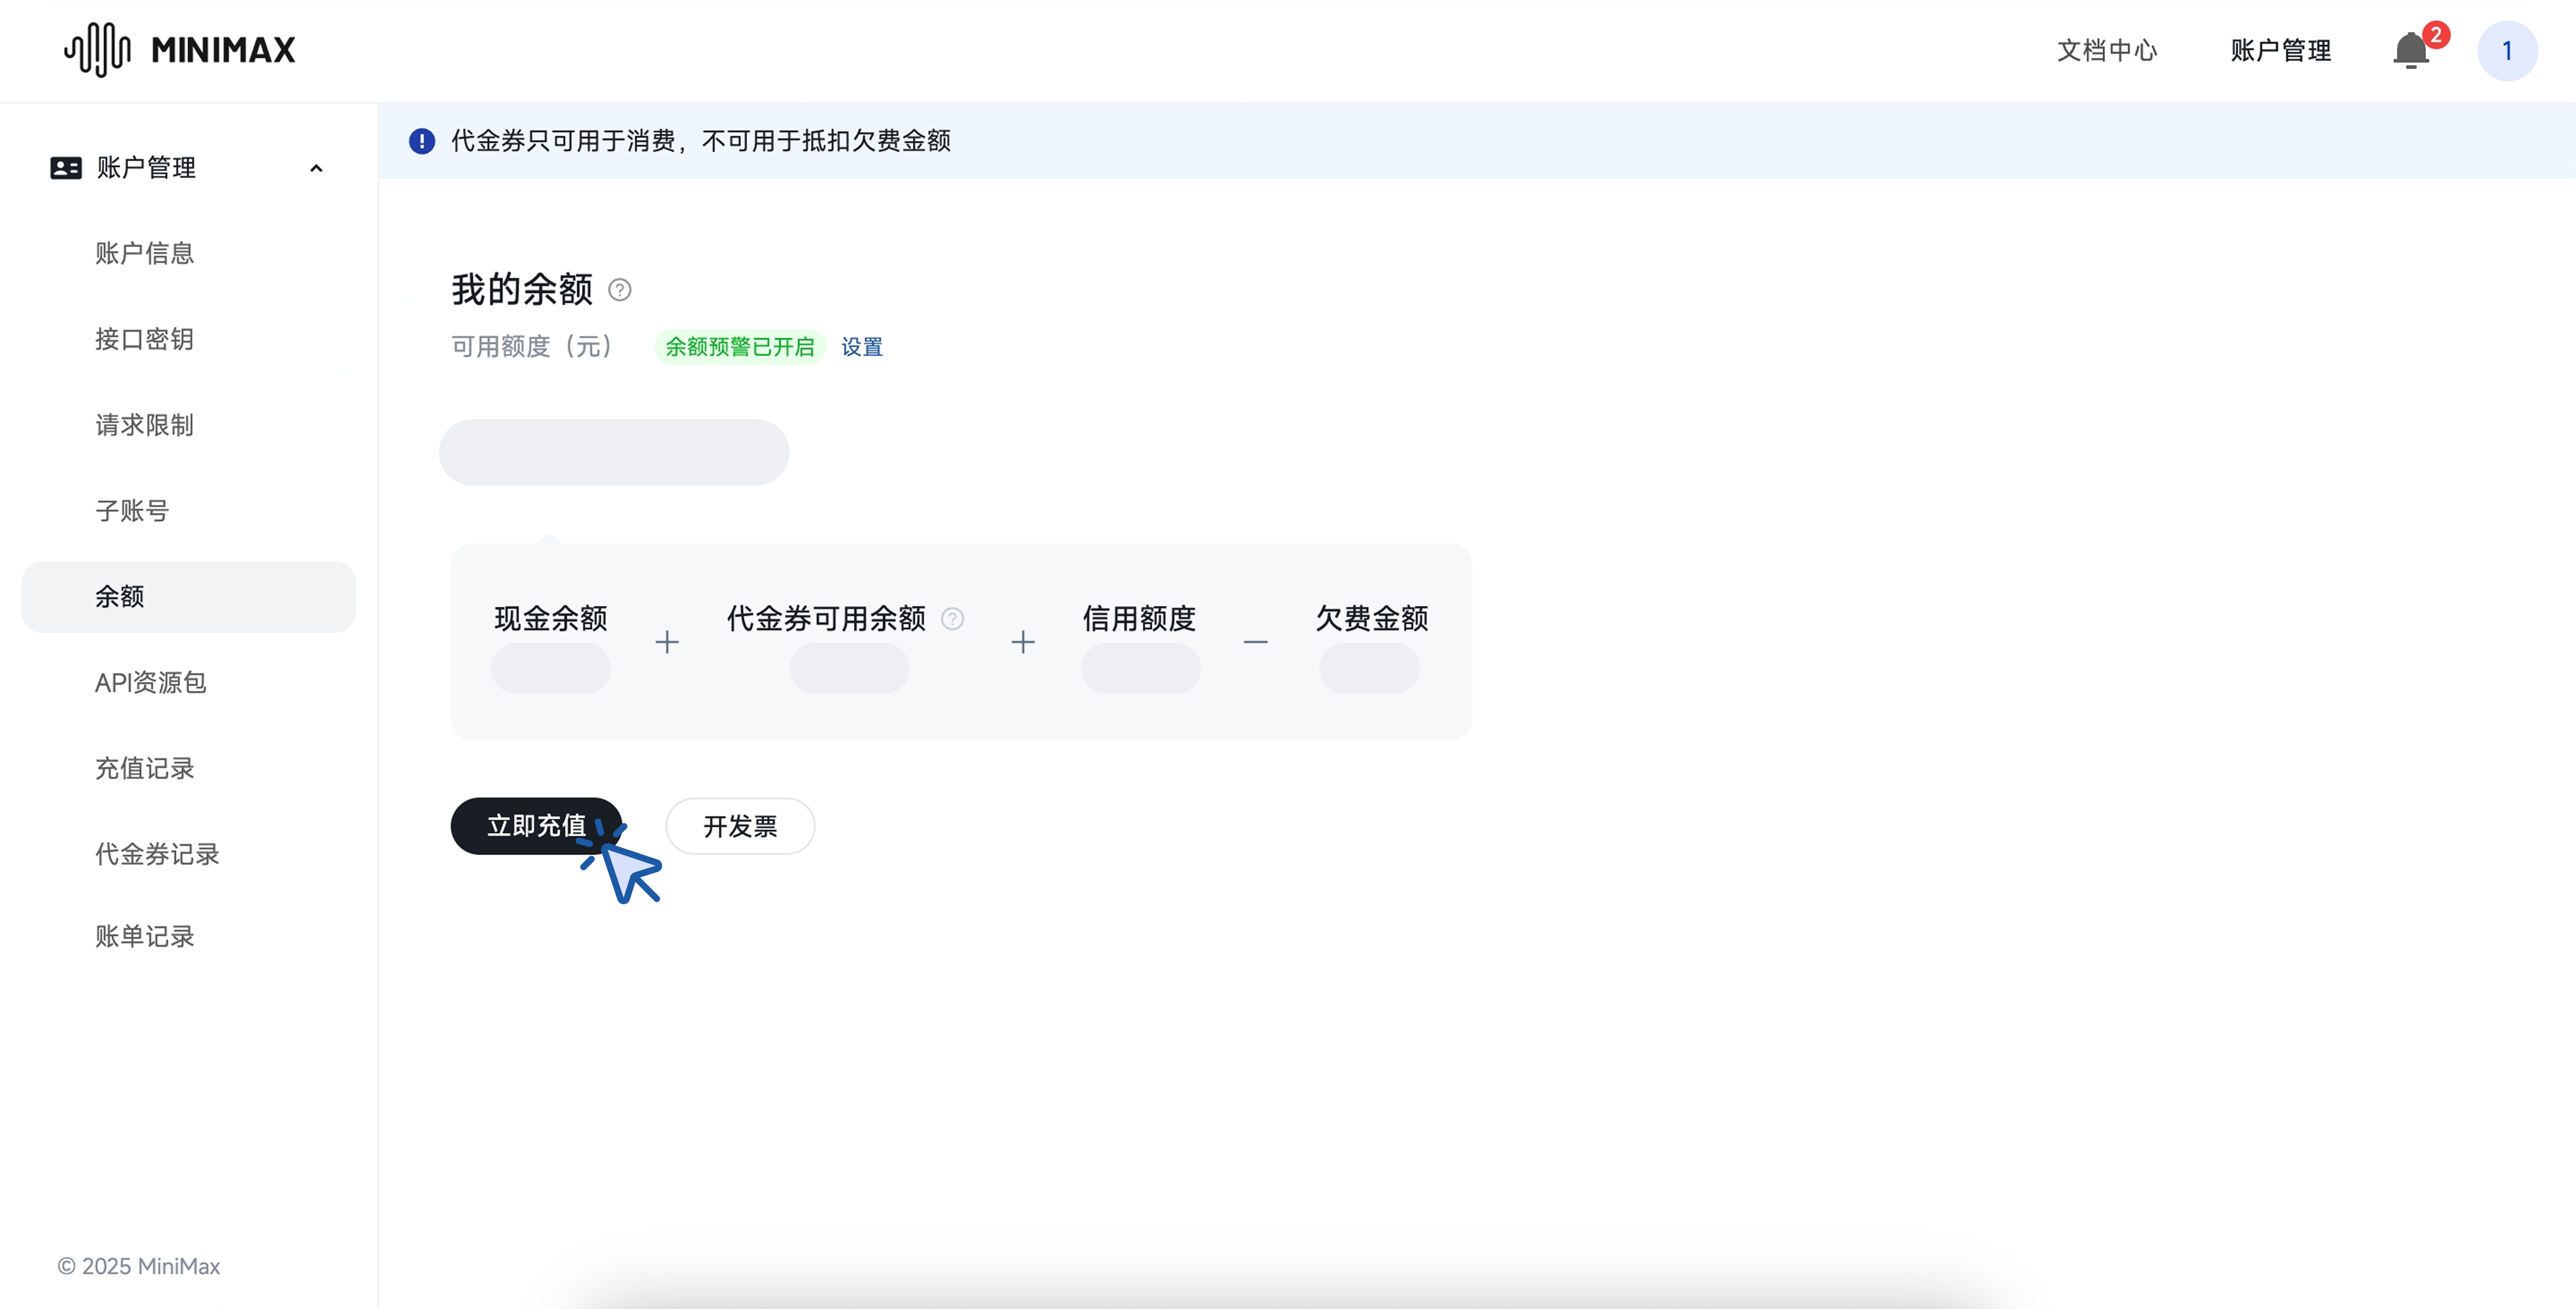Click the contact card icon beside 账户管理
The width and height of the screenshot is (2576, 1309).
point(64,167)
